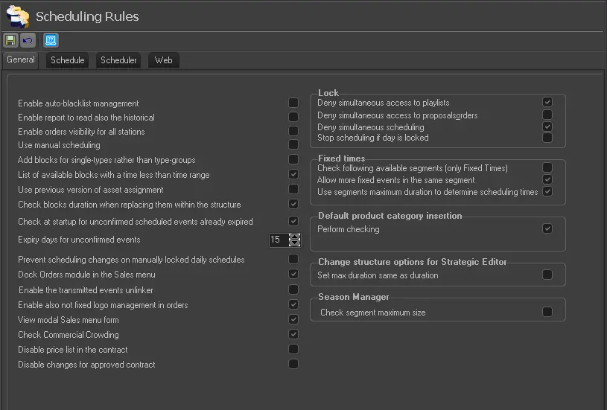Decrease expiry days with down arrow
Viewport: 607px width, 410px height.
[295, 243]
